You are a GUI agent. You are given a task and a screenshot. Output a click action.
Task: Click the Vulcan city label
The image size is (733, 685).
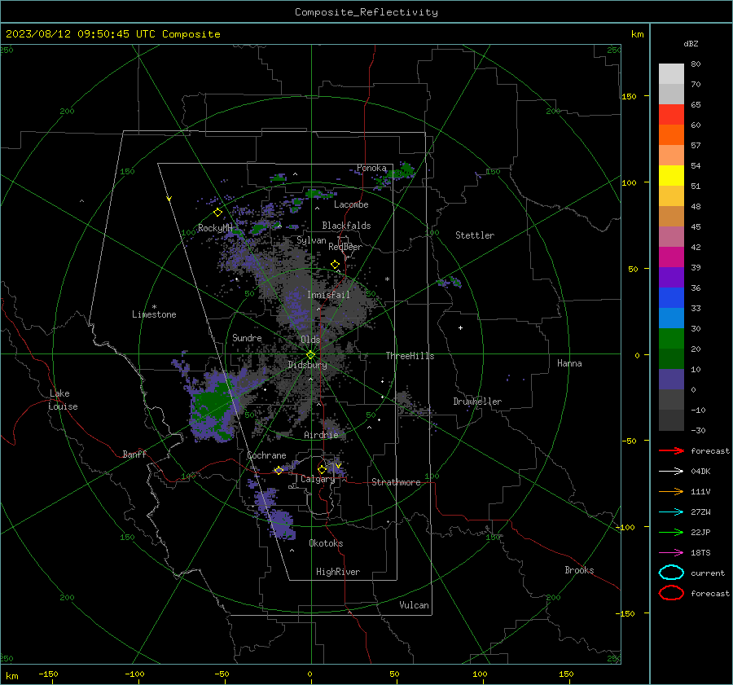[414, 605]
